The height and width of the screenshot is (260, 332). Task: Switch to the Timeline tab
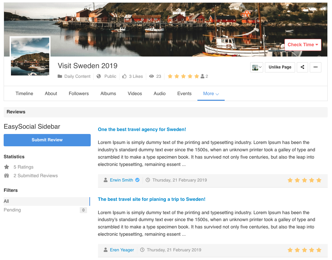[x=24, y=94]
